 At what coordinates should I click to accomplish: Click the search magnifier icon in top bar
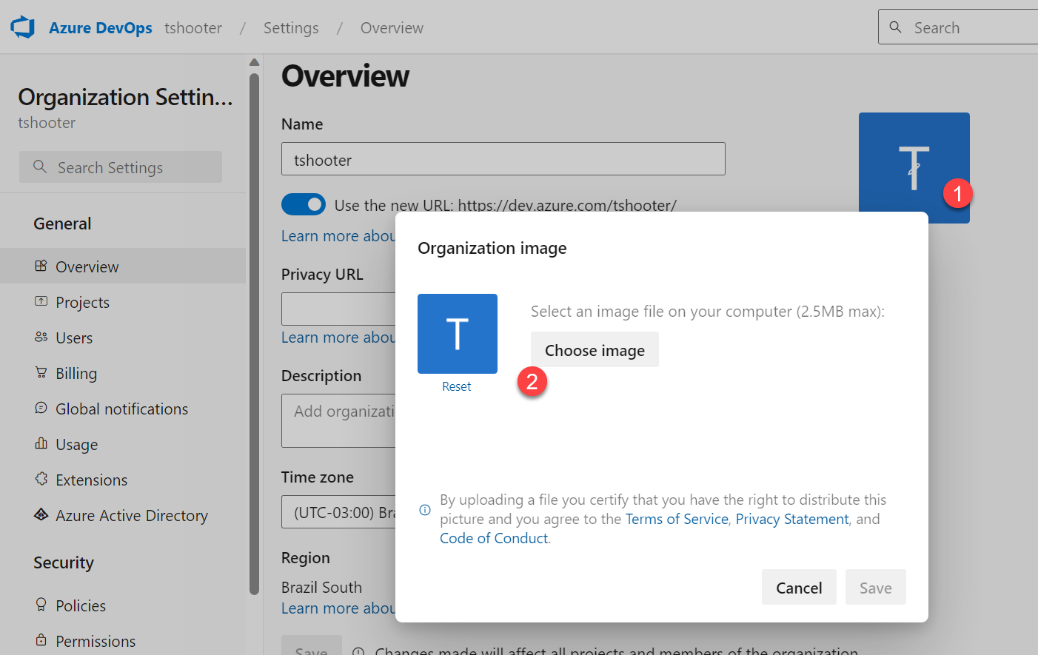[x=895, y=27]
